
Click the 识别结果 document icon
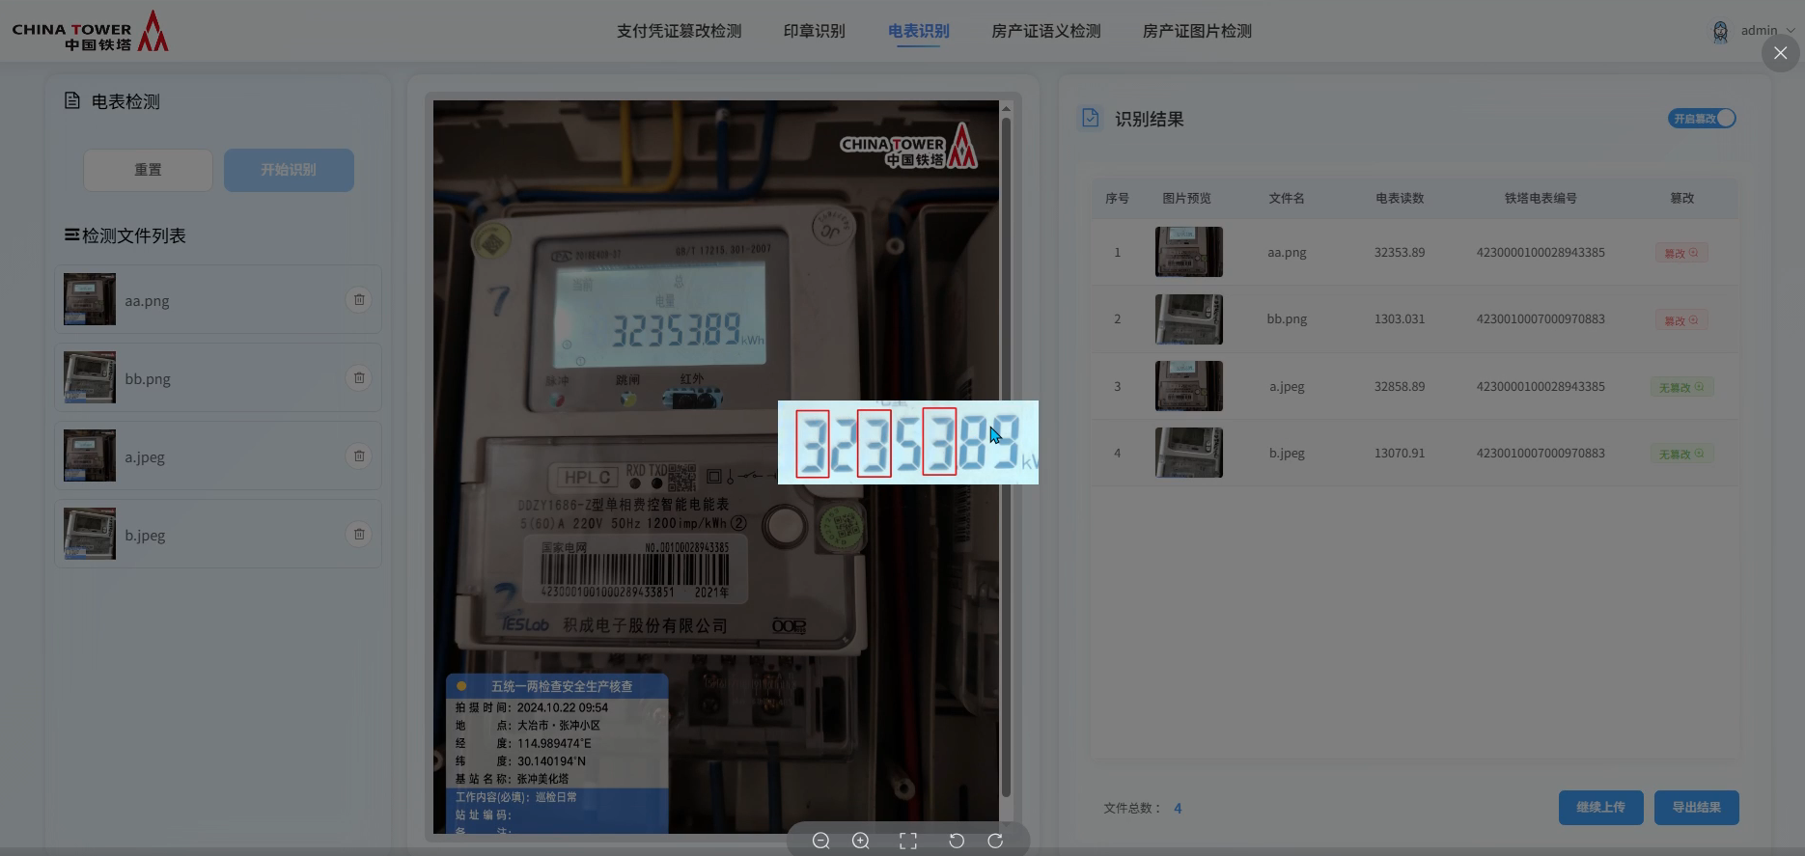(x=1091, y=118)
